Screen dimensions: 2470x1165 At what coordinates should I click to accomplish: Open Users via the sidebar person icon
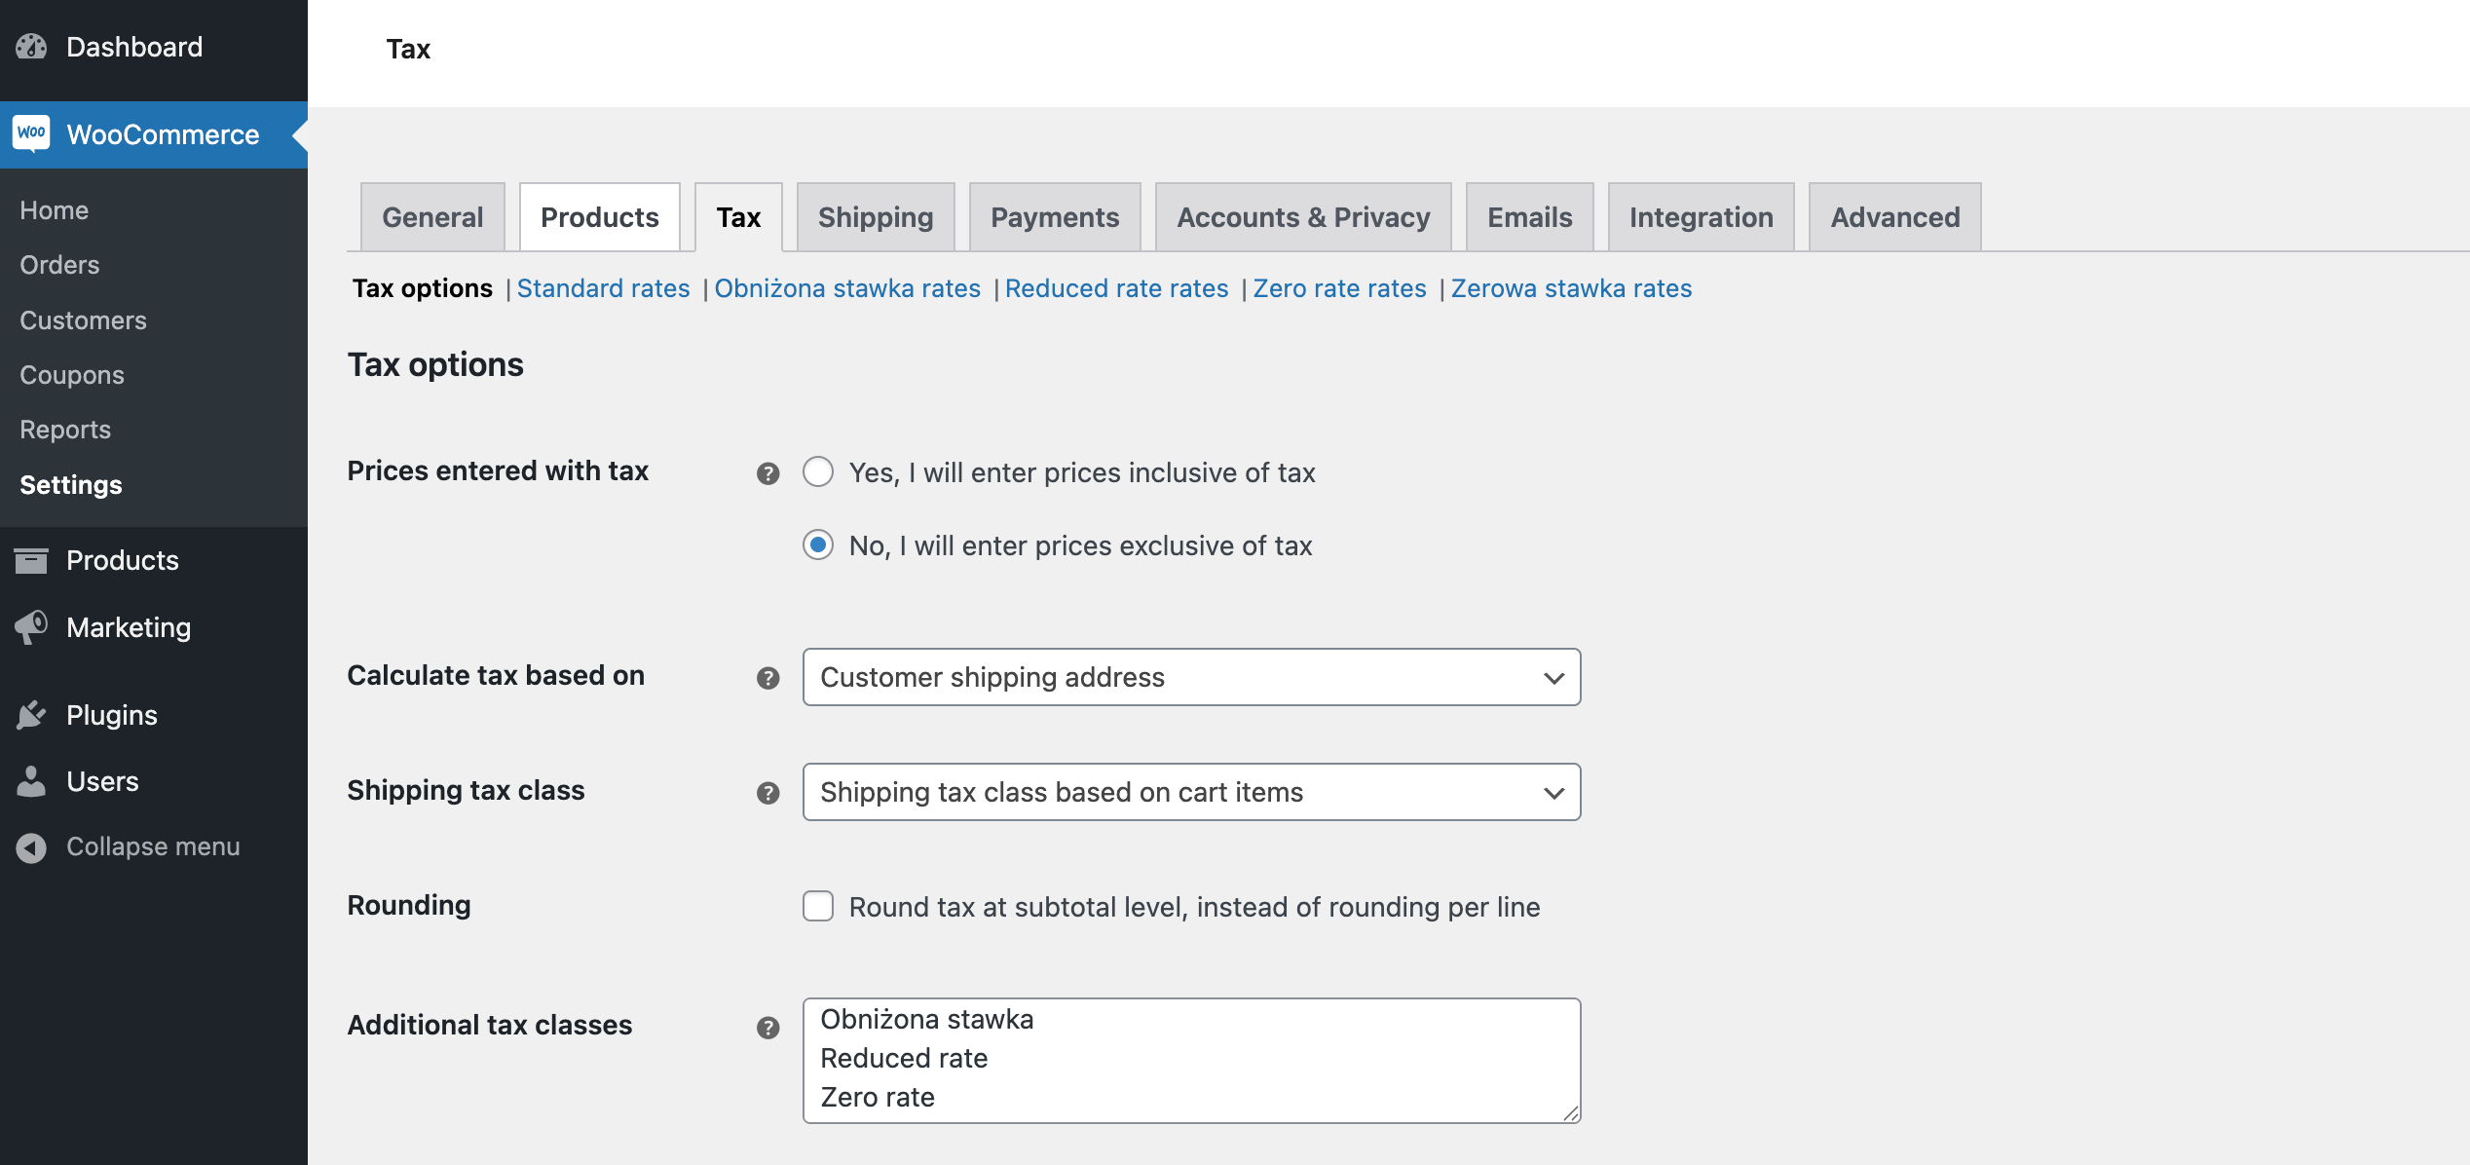(32, 780)
